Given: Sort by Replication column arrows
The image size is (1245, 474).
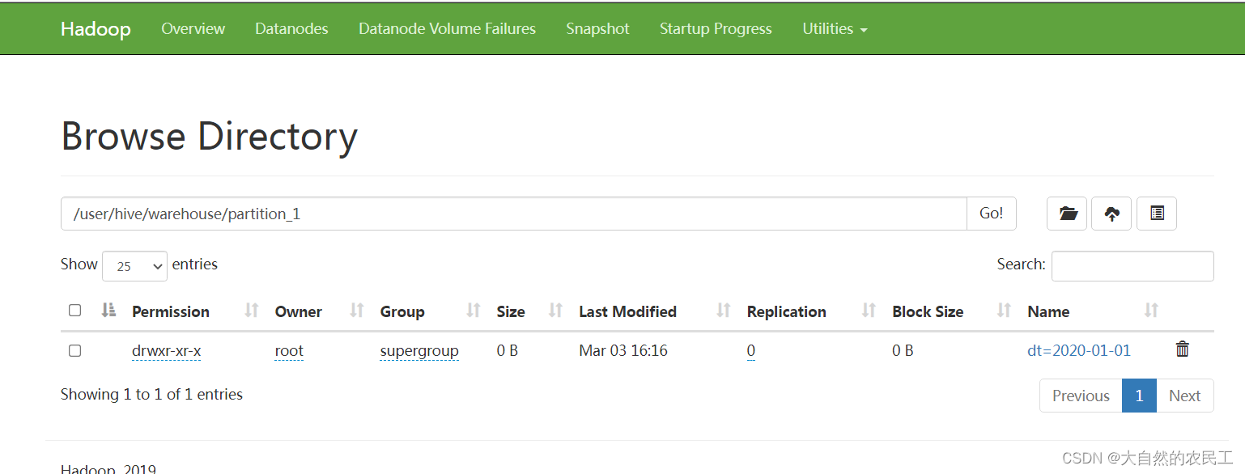Looking at the screenshot, I should 869,311.
